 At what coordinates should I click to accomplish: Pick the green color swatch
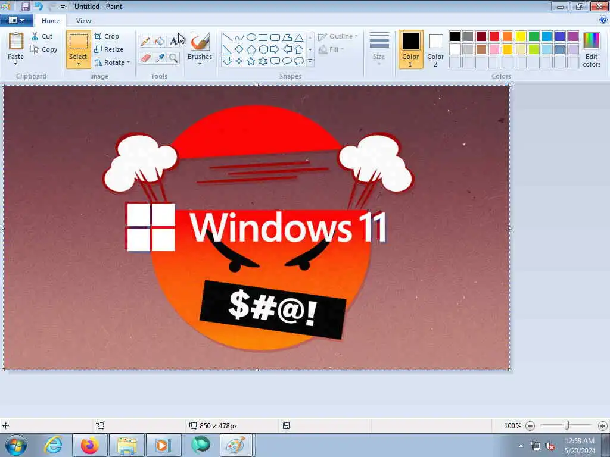[x=534, y=36]
